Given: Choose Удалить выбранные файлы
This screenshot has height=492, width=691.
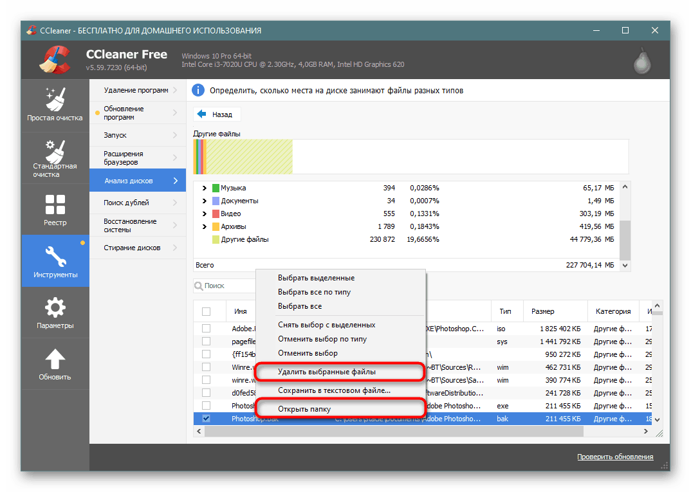Looking at the screenshot, I should 340,372.
